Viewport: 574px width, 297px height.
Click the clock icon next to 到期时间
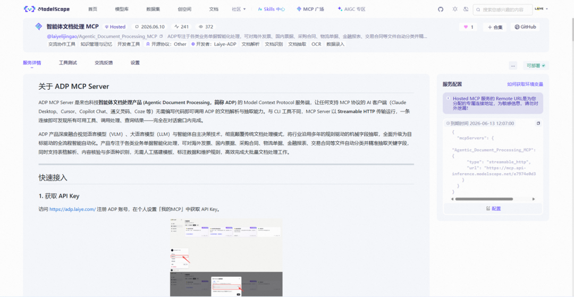[x=448, y=124]
